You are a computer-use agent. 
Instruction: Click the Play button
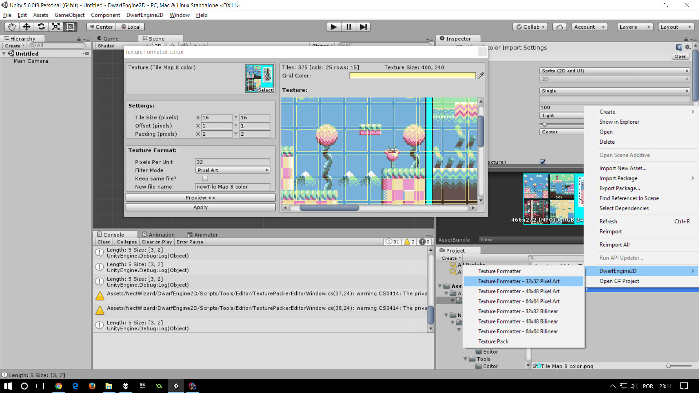coord(334,27)
